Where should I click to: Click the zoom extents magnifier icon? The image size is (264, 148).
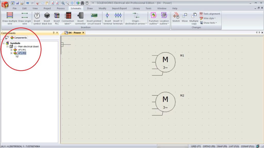[63, 3]
